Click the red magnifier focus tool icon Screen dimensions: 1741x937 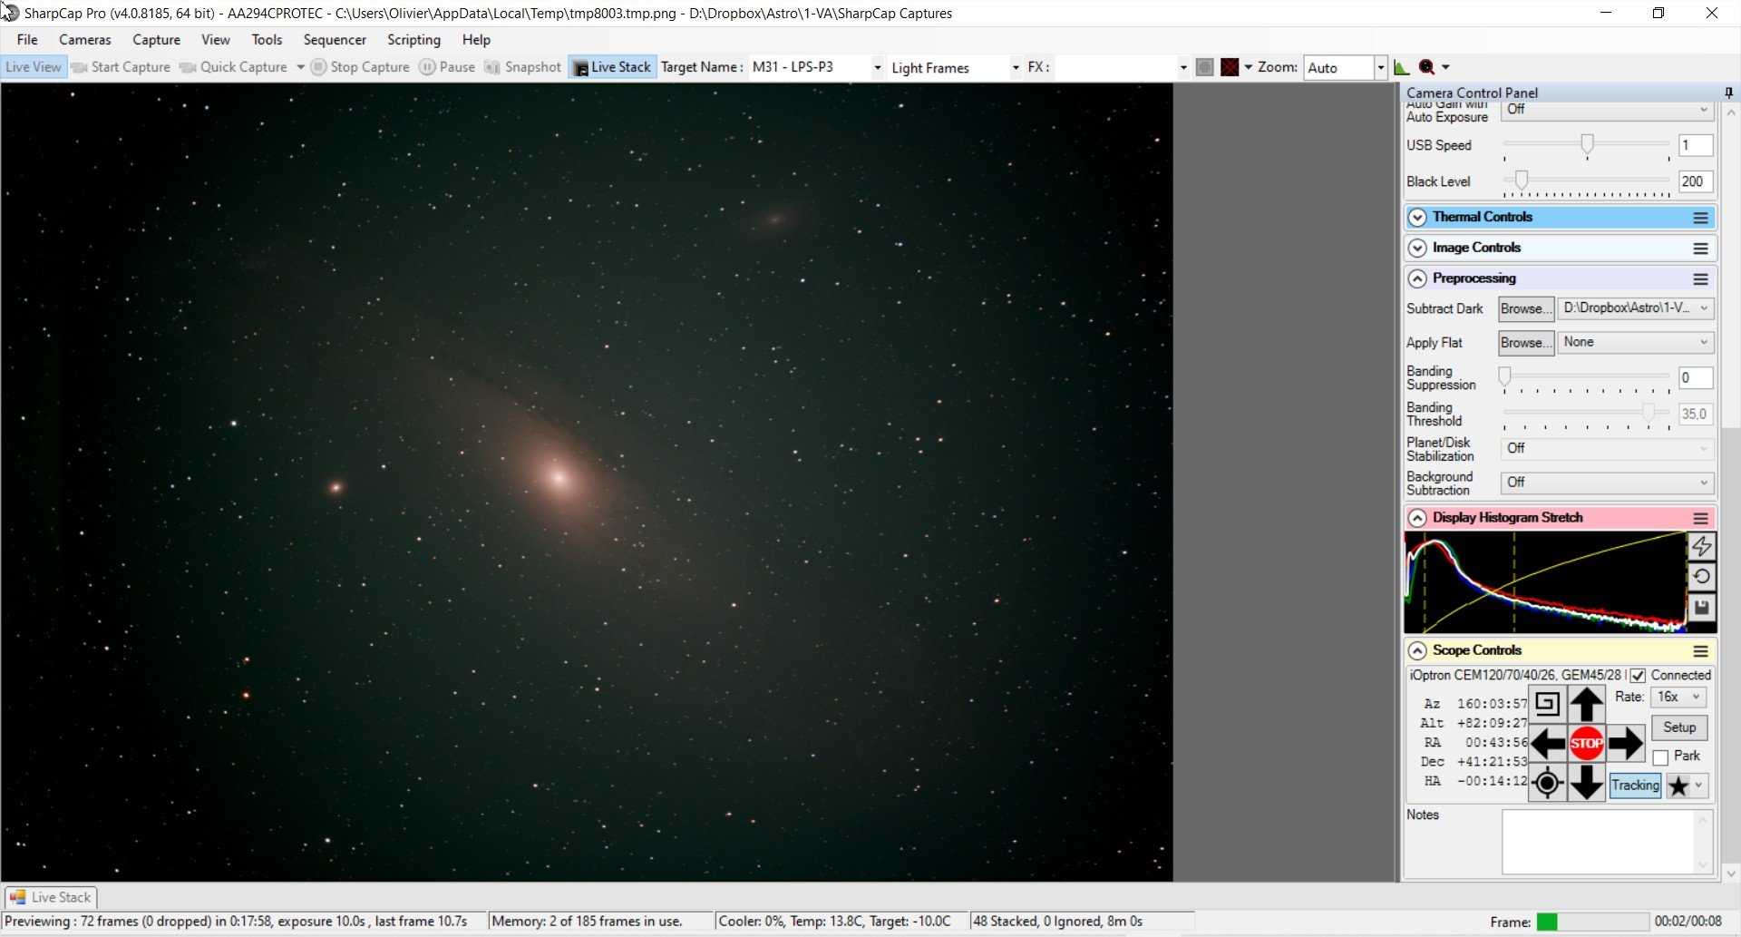click(1427, 67)
